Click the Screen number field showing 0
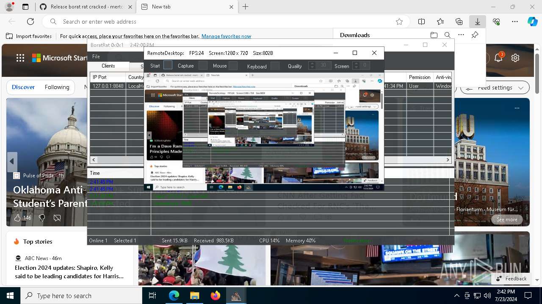The width and height of the screenshot is (542, 304). (x=365, y=65)
